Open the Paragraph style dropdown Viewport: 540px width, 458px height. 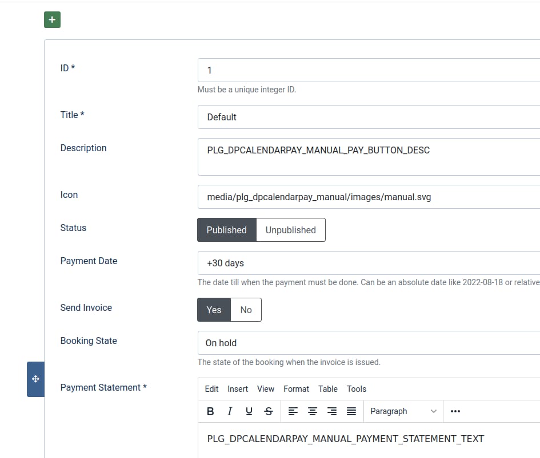click(x=403, y=411)
